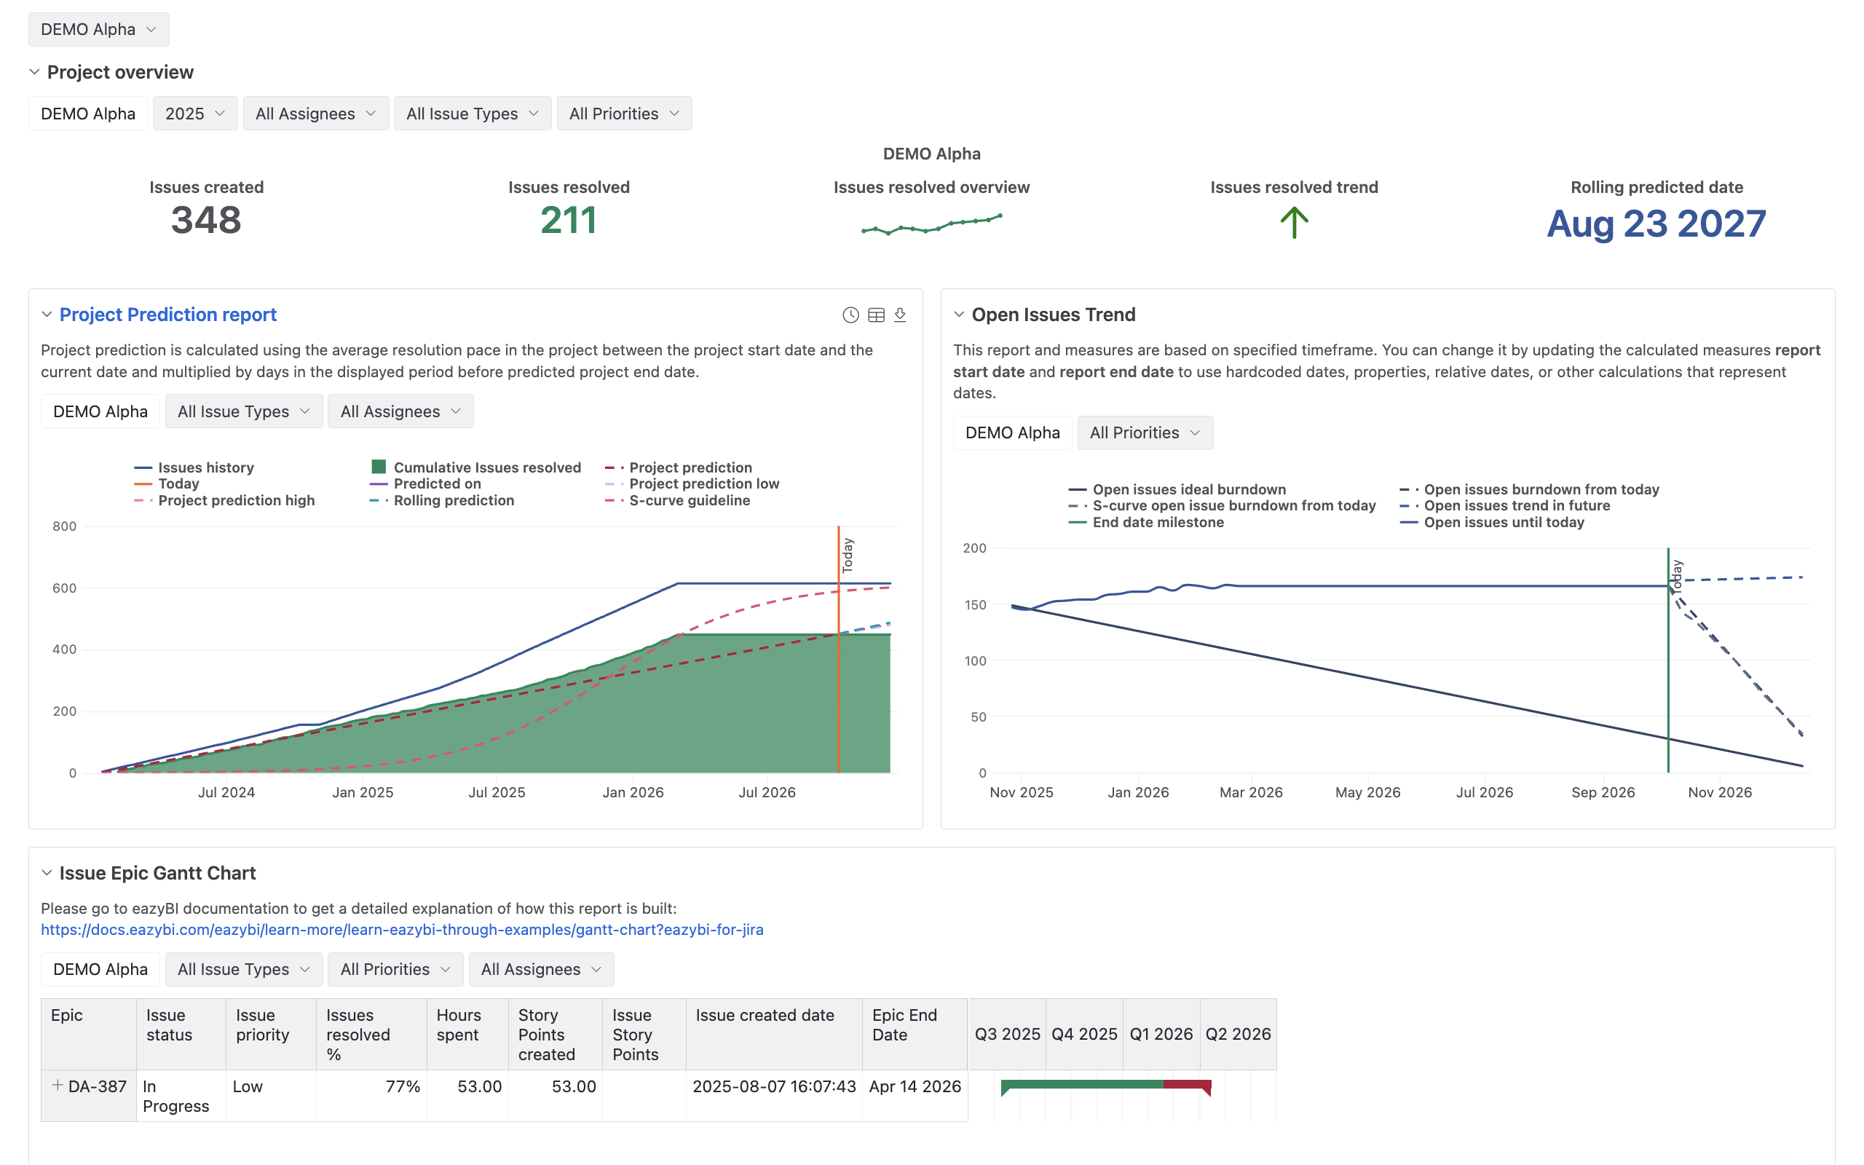Image resolution: width=1864 pixels, height=1165 pixels.
Task: Click the Apr 14 2026 epic end date cell
Action: (x=915, y=1096)
